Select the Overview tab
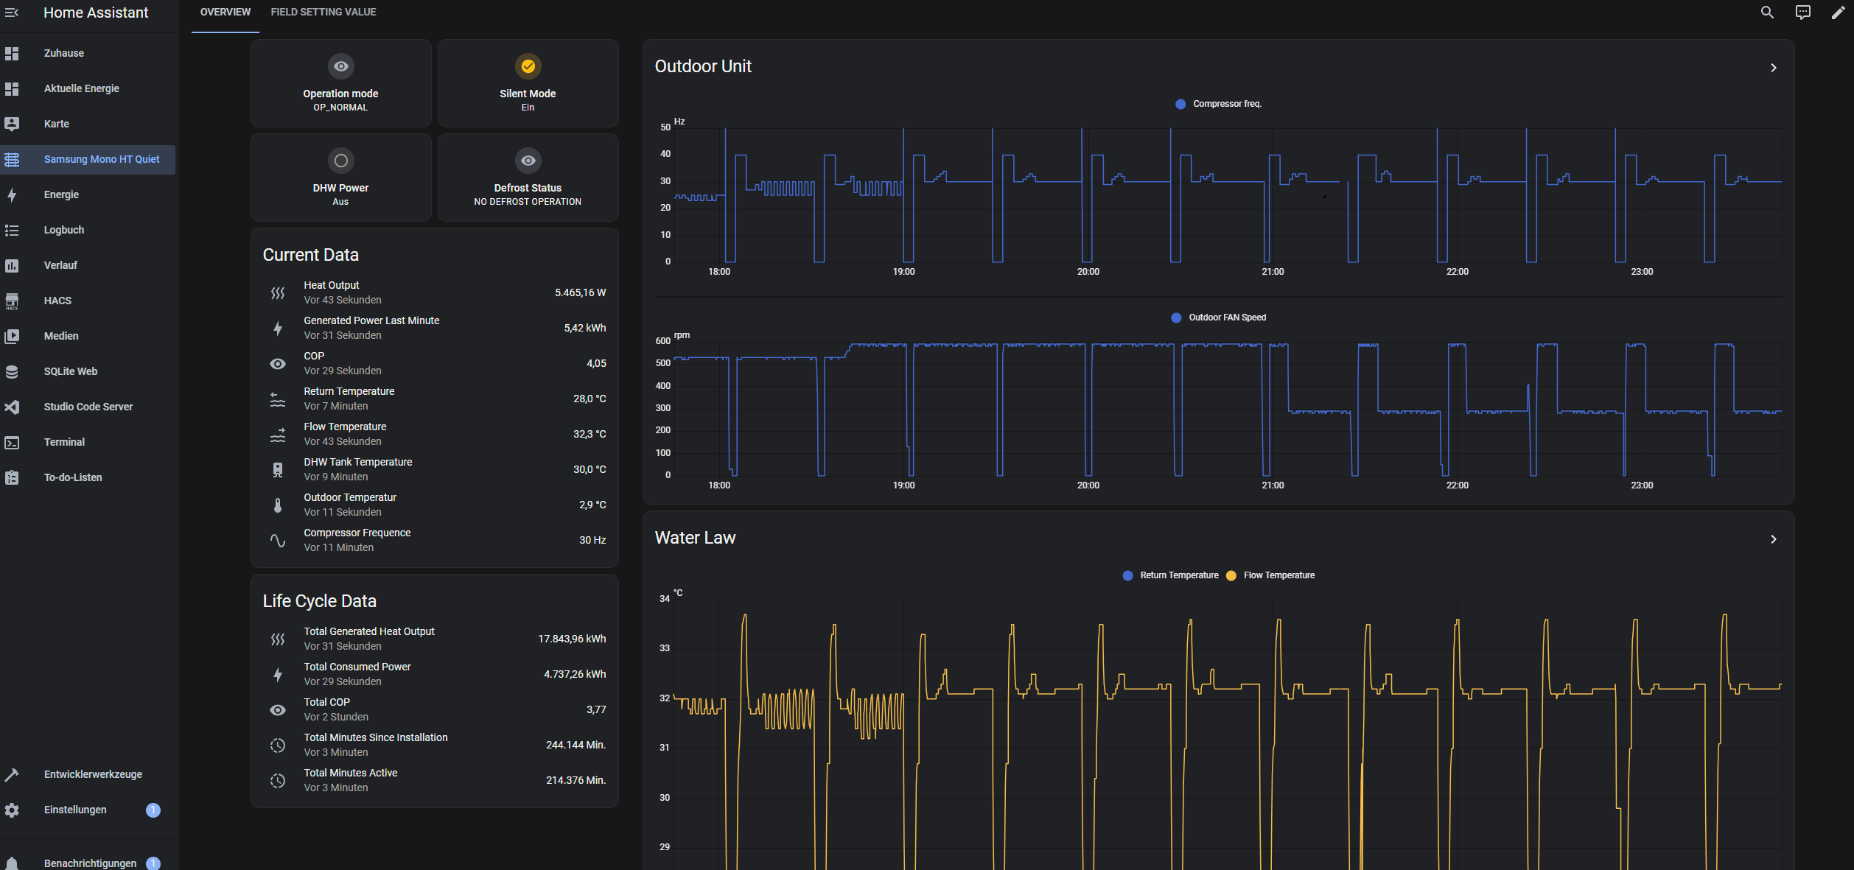 coord(225,13)
